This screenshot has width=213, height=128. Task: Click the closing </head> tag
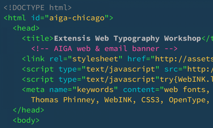click(x=28, y=110)
